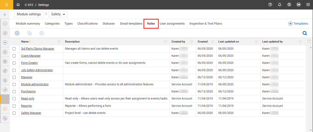Screen dimensions: 313x132
Task: Open the help question mark icon
Action: pos(270,5)
